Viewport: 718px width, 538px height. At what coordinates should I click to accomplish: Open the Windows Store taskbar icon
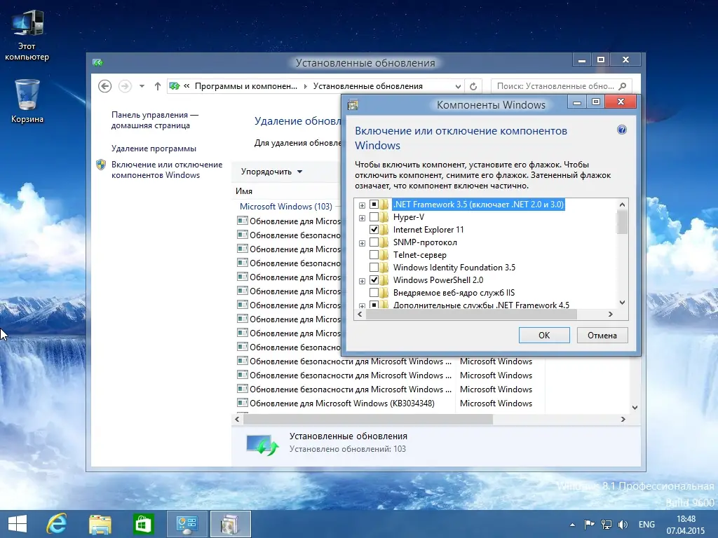pos(143,524)
